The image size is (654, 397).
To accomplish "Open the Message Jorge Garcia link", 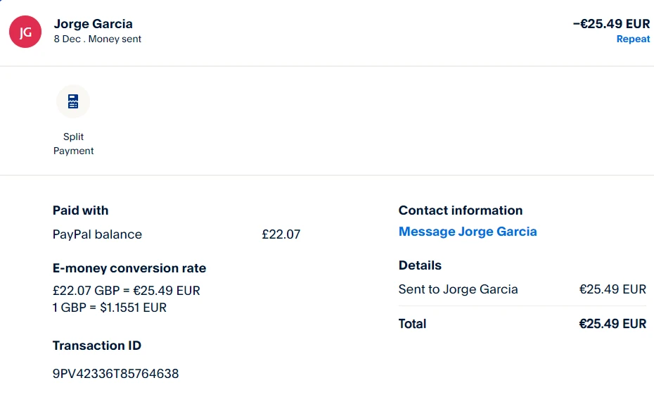I will [x=468, y=232].
